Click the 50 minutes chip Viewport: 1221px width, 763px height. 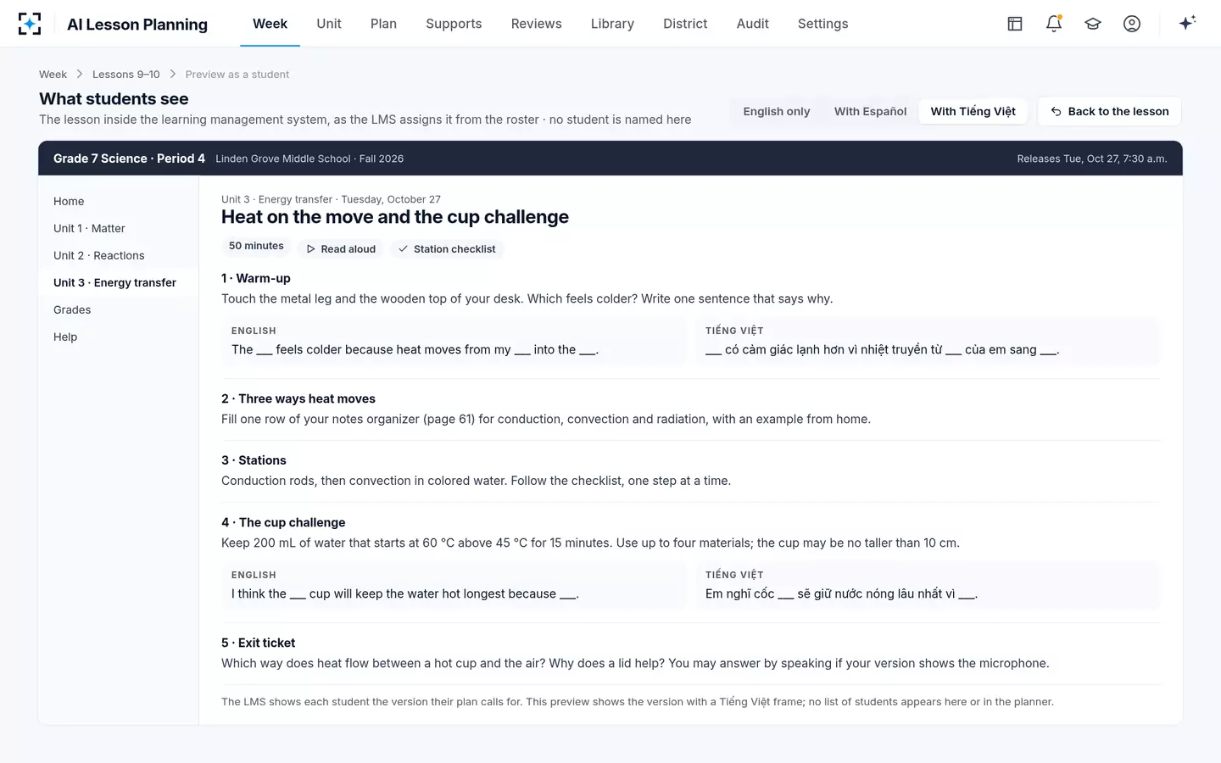[256, 246]
